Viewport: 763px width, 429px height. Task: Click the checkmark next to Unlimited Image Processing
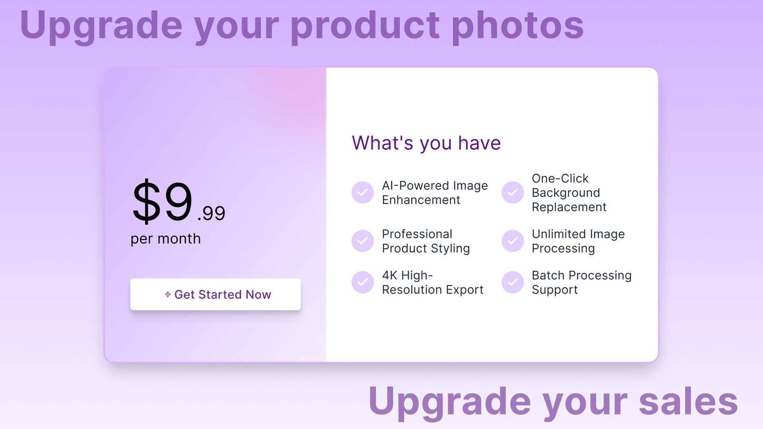pos(513,241)
